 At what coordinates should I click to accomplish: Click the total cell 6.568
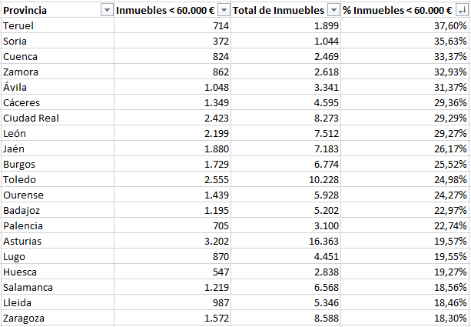[x=286, y=287]
